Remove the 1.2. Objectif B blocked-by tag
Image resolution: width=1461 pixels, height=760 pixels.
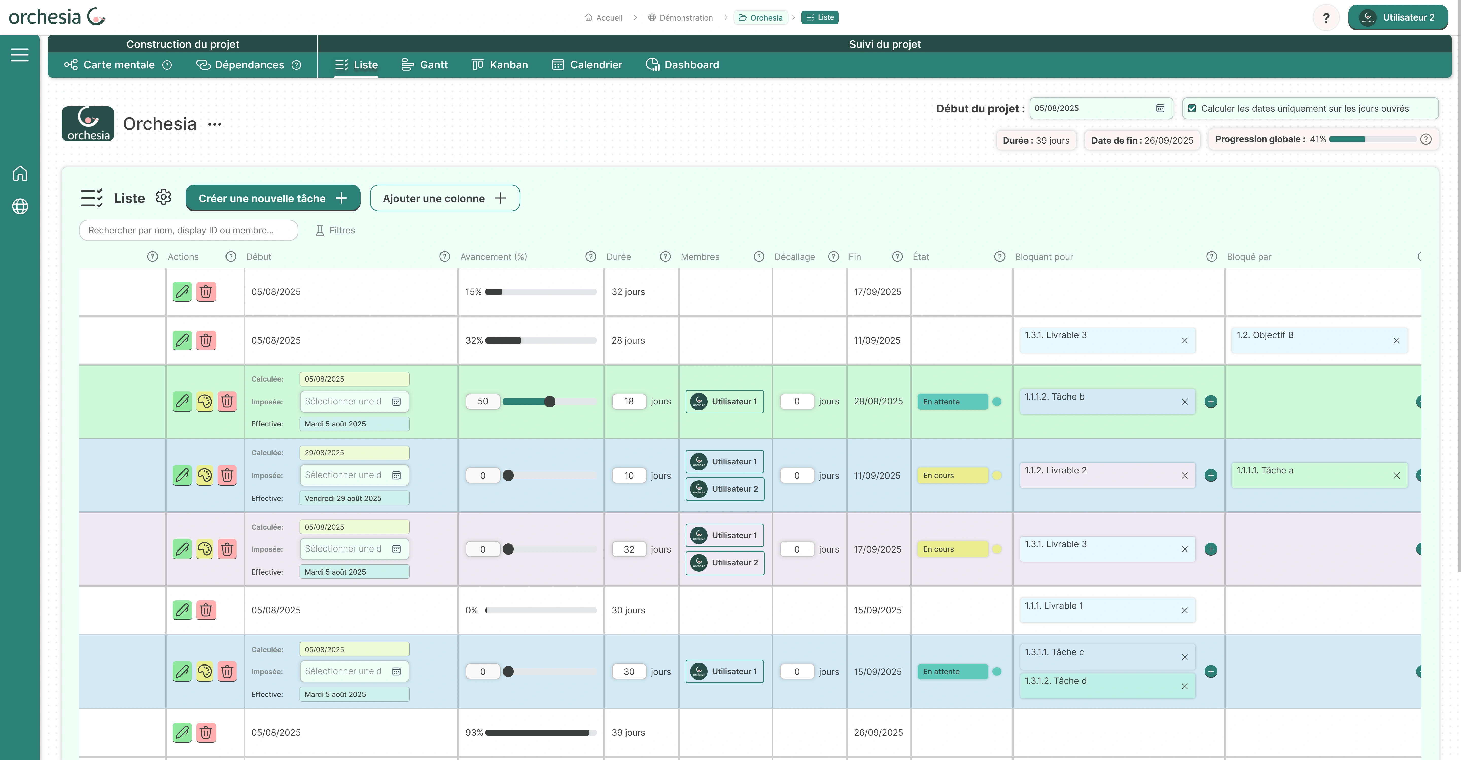pos(1396,340)
